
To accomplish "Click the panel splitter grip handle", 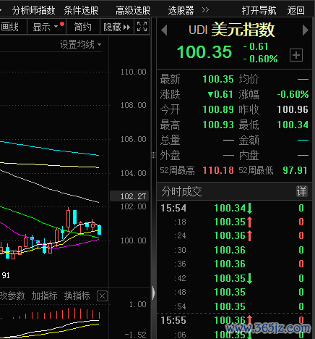I will [x=153, y=155].
